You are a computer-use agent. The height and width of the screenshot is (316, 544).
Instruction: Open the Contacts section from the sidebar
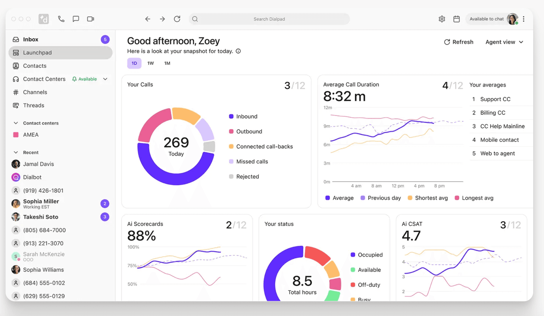pyautogui.click(x=34, y=66)
